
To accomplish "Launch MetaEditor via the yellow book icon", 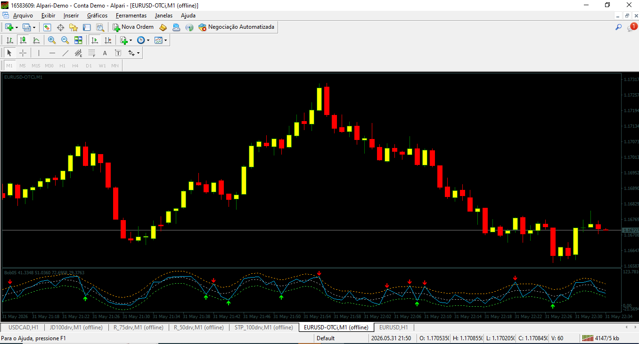I will point(163,27).
